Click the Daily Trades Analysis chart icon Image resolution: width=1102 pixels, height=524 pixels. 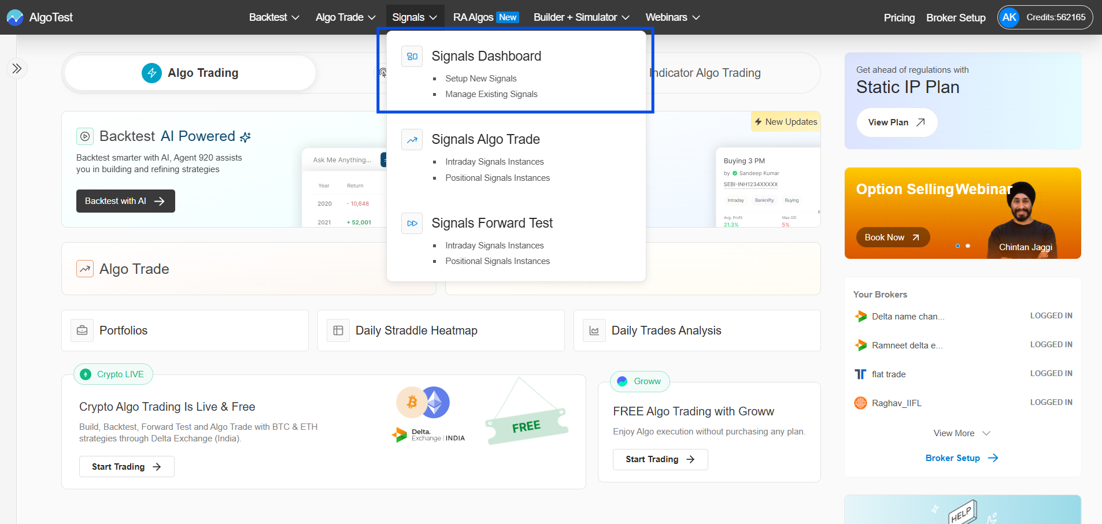594,330
